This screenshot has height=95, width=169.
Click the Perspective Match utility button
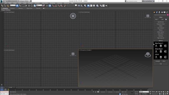[x=161, y=24]
